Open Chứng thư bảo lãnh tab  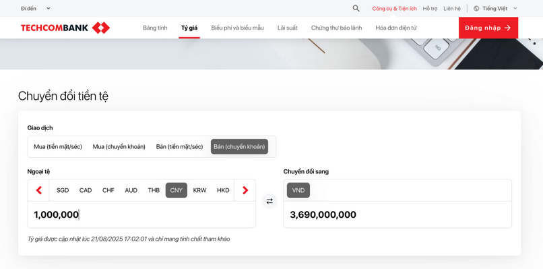pyautogui.click(x=336, y=28)
